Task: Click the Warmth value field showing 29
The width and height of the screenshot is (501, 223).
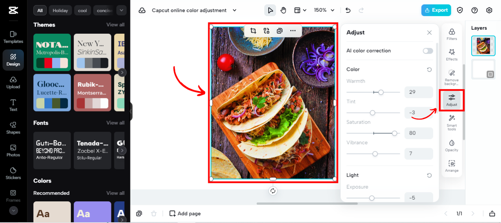Action: 418,92
